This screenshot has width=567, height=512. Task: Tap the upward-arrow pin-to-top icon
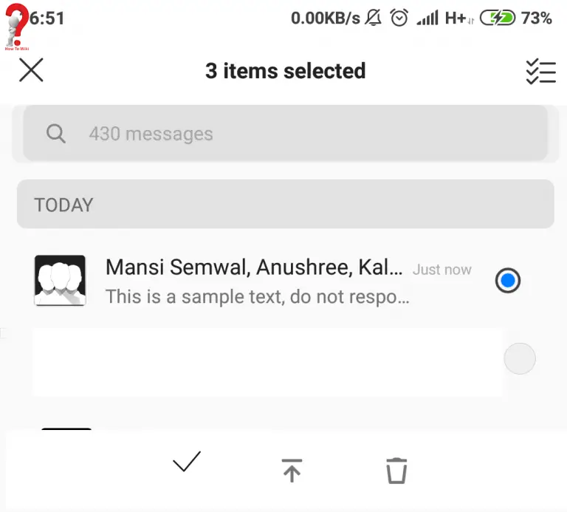292,470
